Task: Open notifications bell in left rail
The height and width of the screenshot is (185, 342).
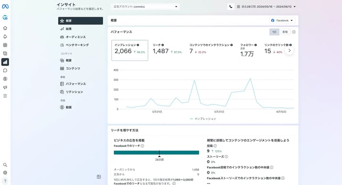Action: (5, 36)
